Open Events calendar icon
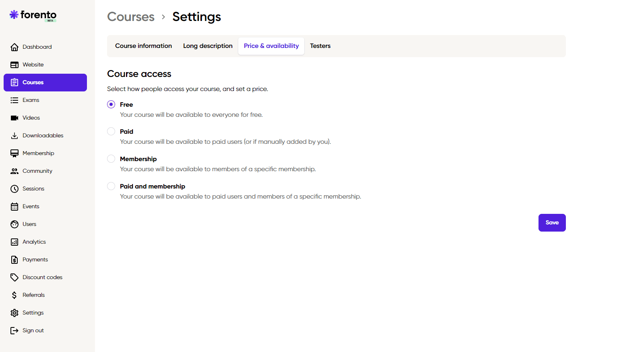 (x=14, y=207)
